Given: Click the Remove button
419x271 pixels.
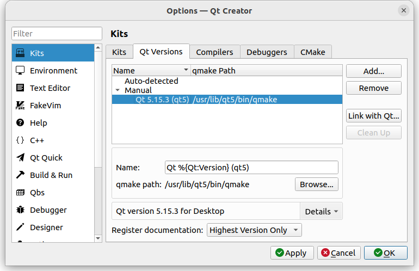Looking at the screenshot, I should coord(374,88).
